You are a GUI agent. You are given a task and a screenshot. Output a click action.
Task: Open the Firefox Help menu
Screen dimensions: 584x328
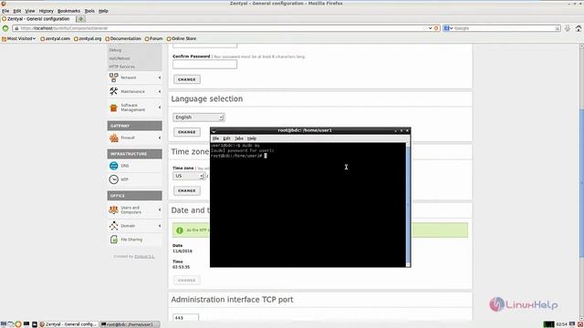pos(103,11)
